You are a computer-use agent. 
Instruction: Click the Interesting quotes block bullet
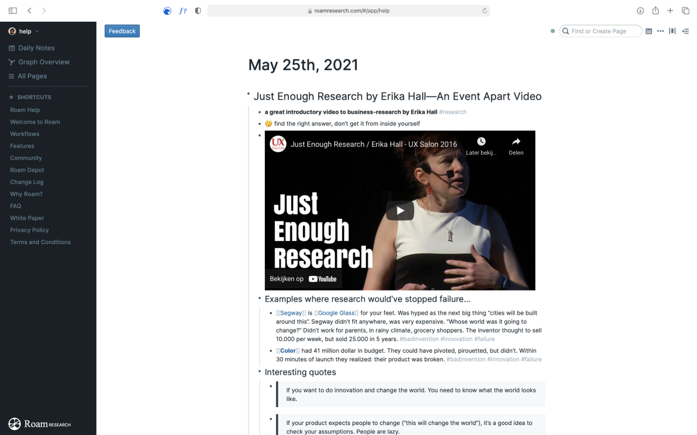(x=259, y=371)
